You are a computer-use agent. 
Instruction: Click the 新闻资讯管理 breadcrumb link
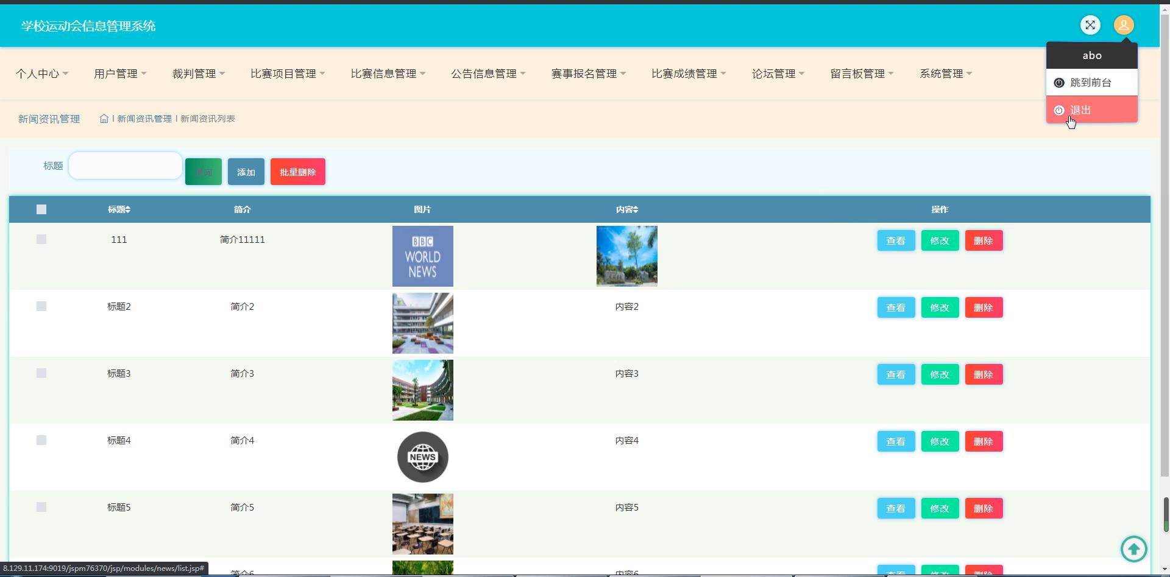tap(144, 119)
